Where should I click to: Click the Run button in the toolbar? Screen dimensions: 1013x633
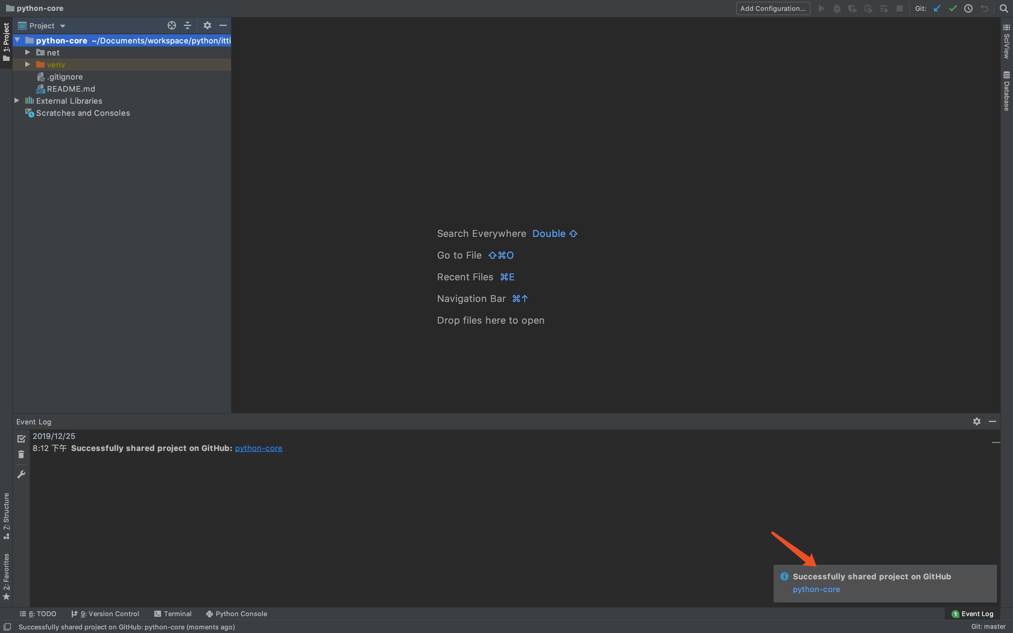click(821, 8)
